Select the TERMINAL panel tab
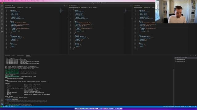 [28, 56]
